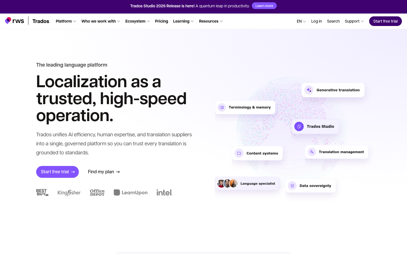This screenshot has height=254, width=407.
Task: Click the LearnUpon logo
Action: pos(131,192)
